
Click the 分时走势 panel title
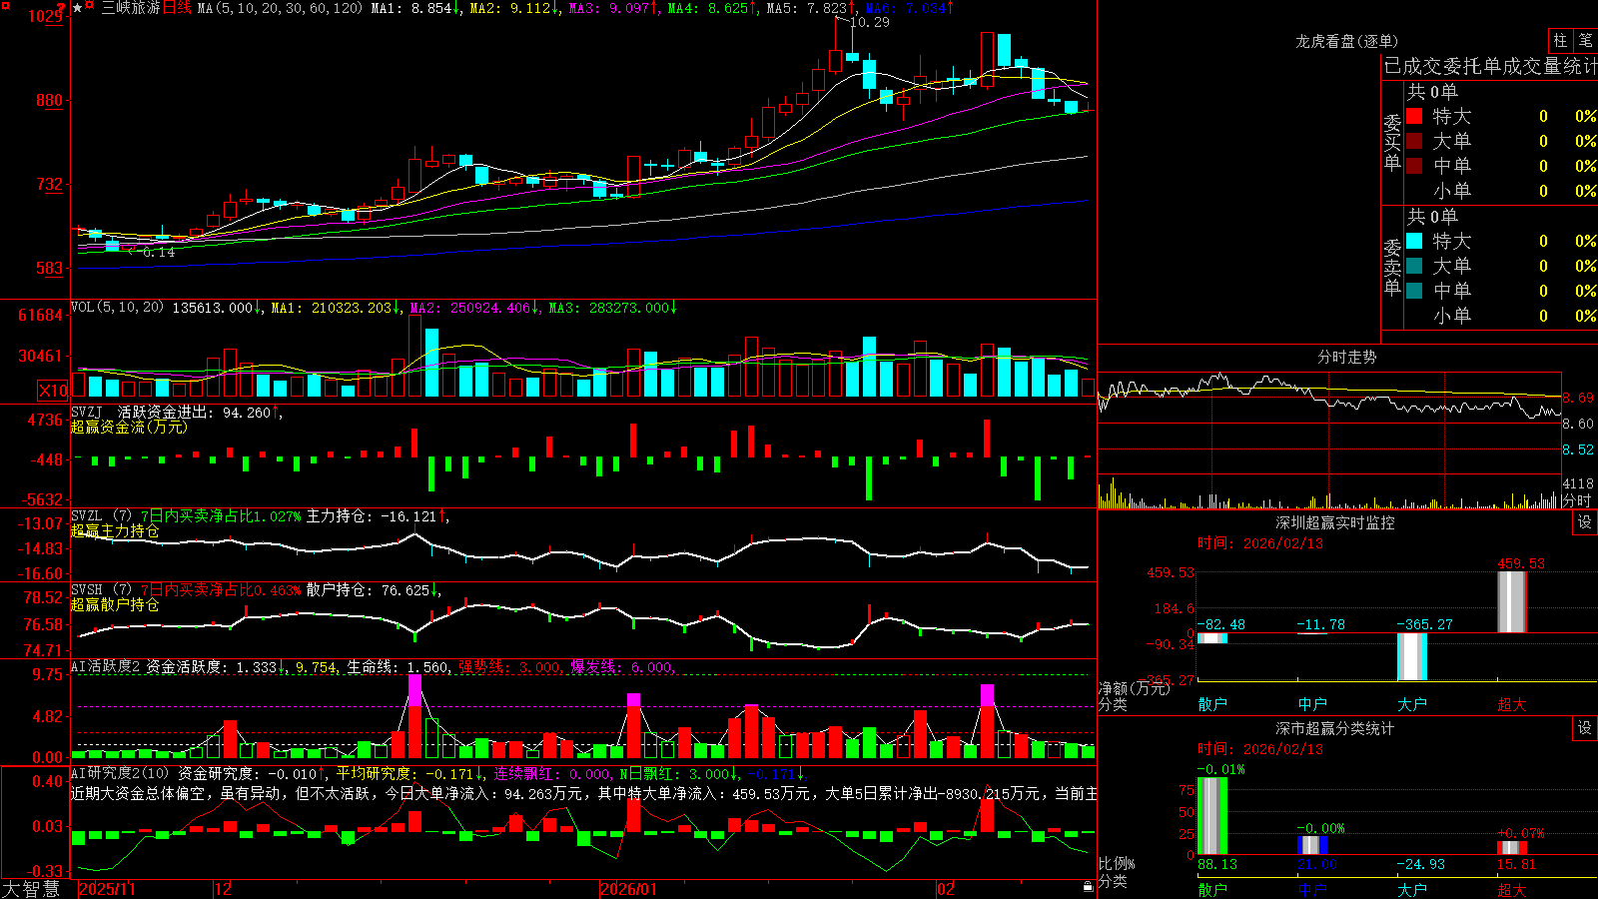[x=1346, y=357]
